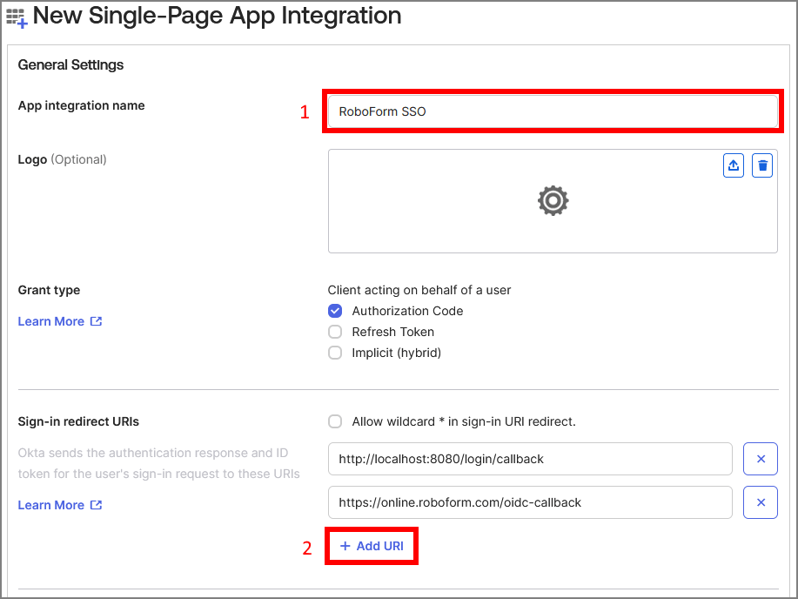Viewport: 798px width, 599px height.
Task: Click the App integration name field containing RoboForm SSO
Action: [552, 111]
